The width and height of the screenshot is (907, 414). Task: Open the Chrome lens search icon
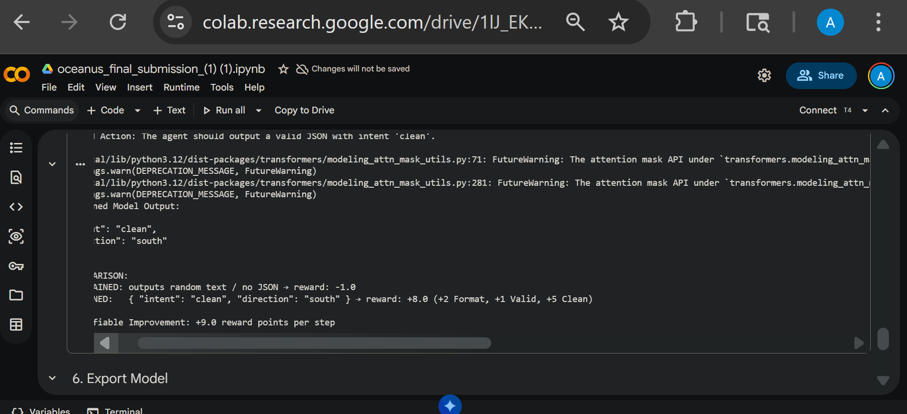tap(758, 22)
